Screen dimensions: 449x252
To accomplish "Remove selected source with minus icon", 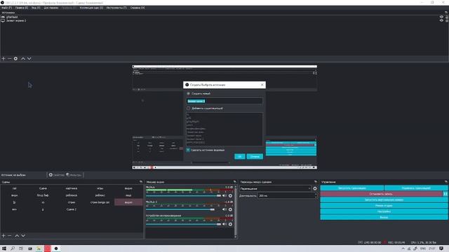I will point(9,59).
